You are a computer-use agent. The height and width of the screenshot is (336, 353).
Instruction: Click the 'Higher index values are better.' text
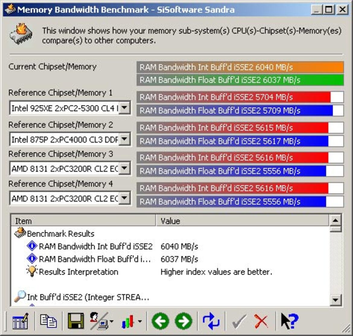[216, 272]
